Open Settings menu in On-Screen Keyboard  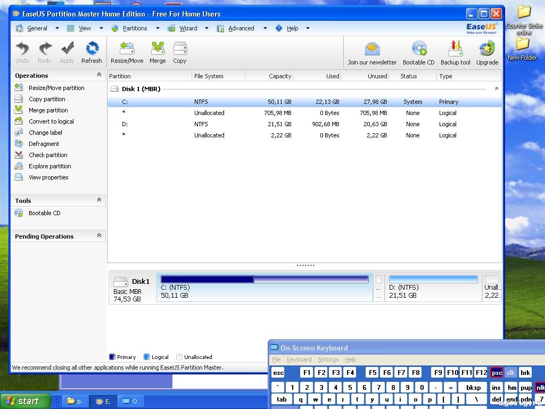point(328,359)
